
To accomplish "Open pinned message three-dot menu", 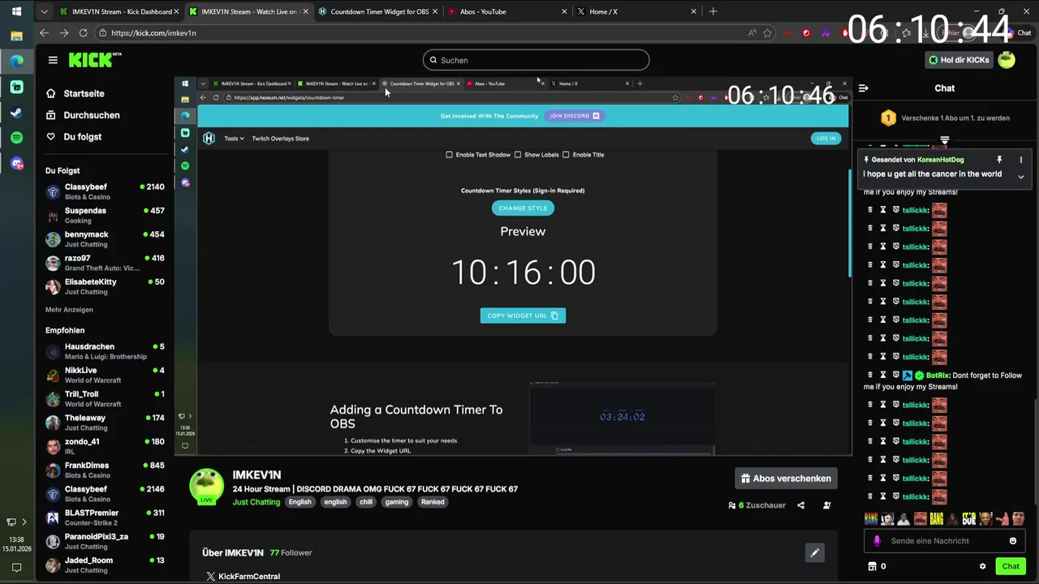I will pos(1021,160).
